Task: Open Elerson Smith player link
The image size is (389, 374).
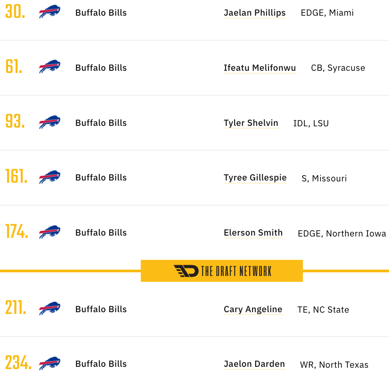Action: (253, 233)
